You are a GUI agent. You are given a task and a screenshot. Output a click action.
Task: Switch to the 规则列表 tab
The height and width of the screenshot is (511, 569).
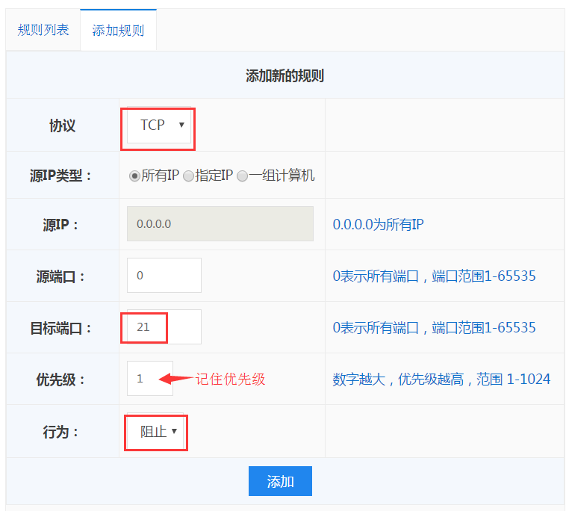(x=43, y=31)
